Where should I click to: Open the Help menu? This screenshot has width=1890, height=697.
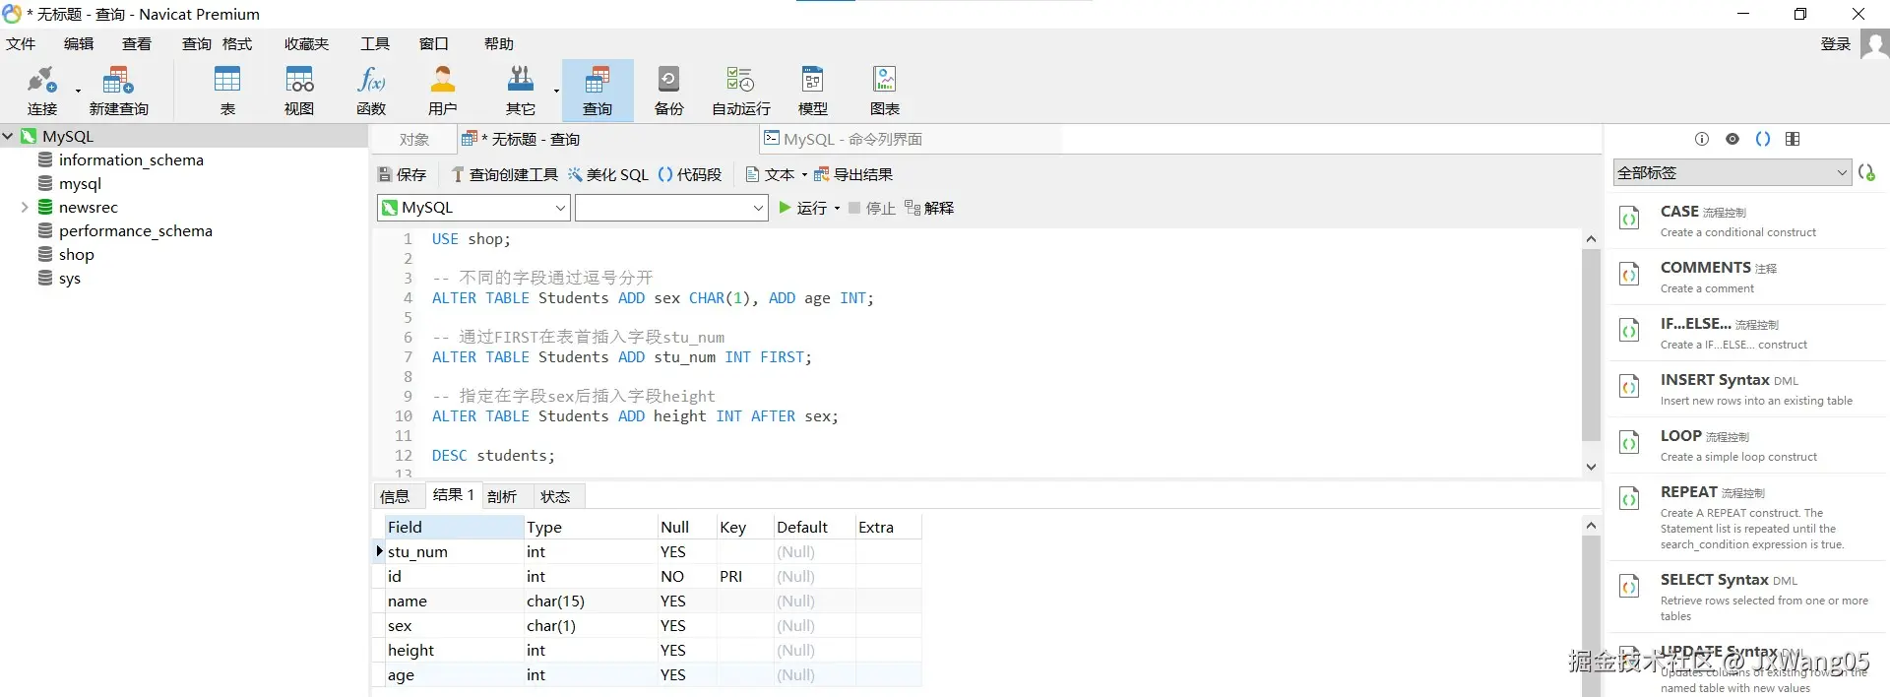[499, 44]
